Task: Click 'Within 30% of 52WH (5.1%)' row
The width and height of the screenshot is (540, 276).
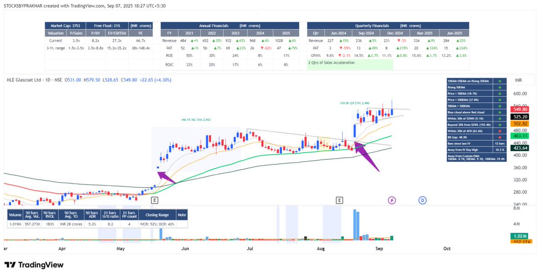Action: [477, 118]
